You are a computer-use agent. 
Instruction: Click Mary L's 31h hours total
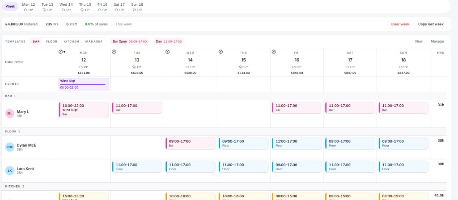(441, 105)
